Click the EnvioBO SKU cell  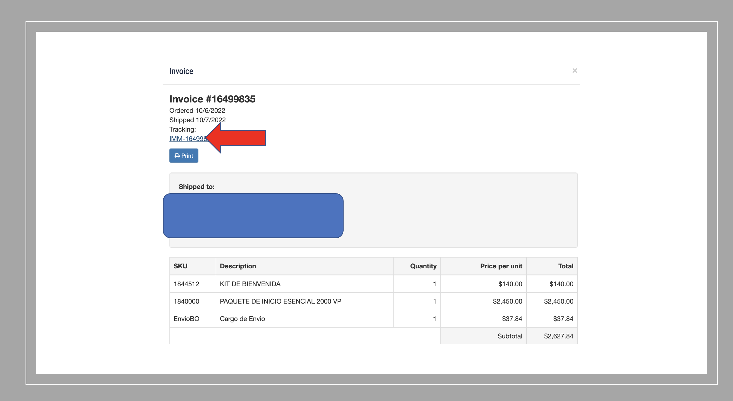pos(187,319)
